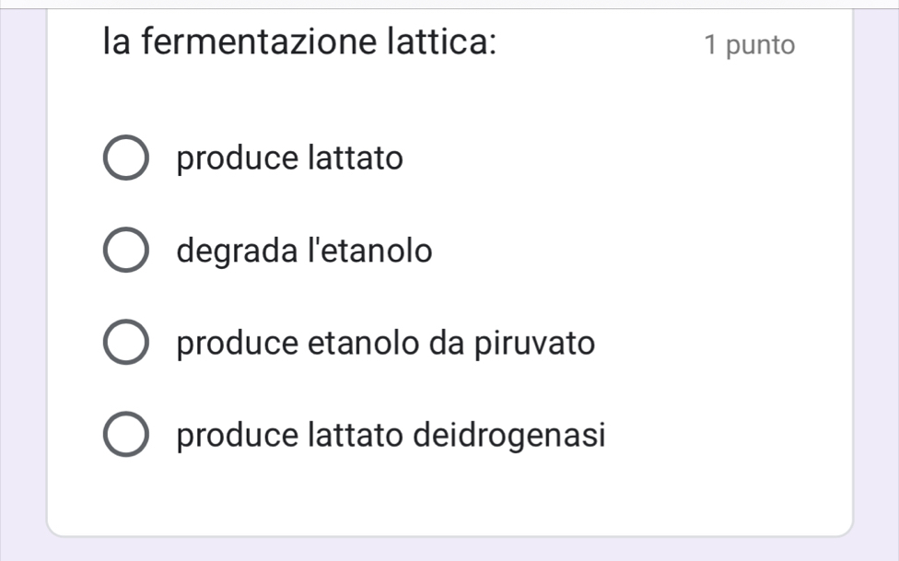Click the lavender margin right of the card
Image resolution: width=899 pixels, height=561 pixels.
point(875,276)
